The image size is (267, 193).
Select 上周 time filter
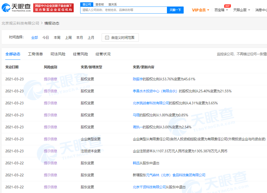tap(68, 38)
